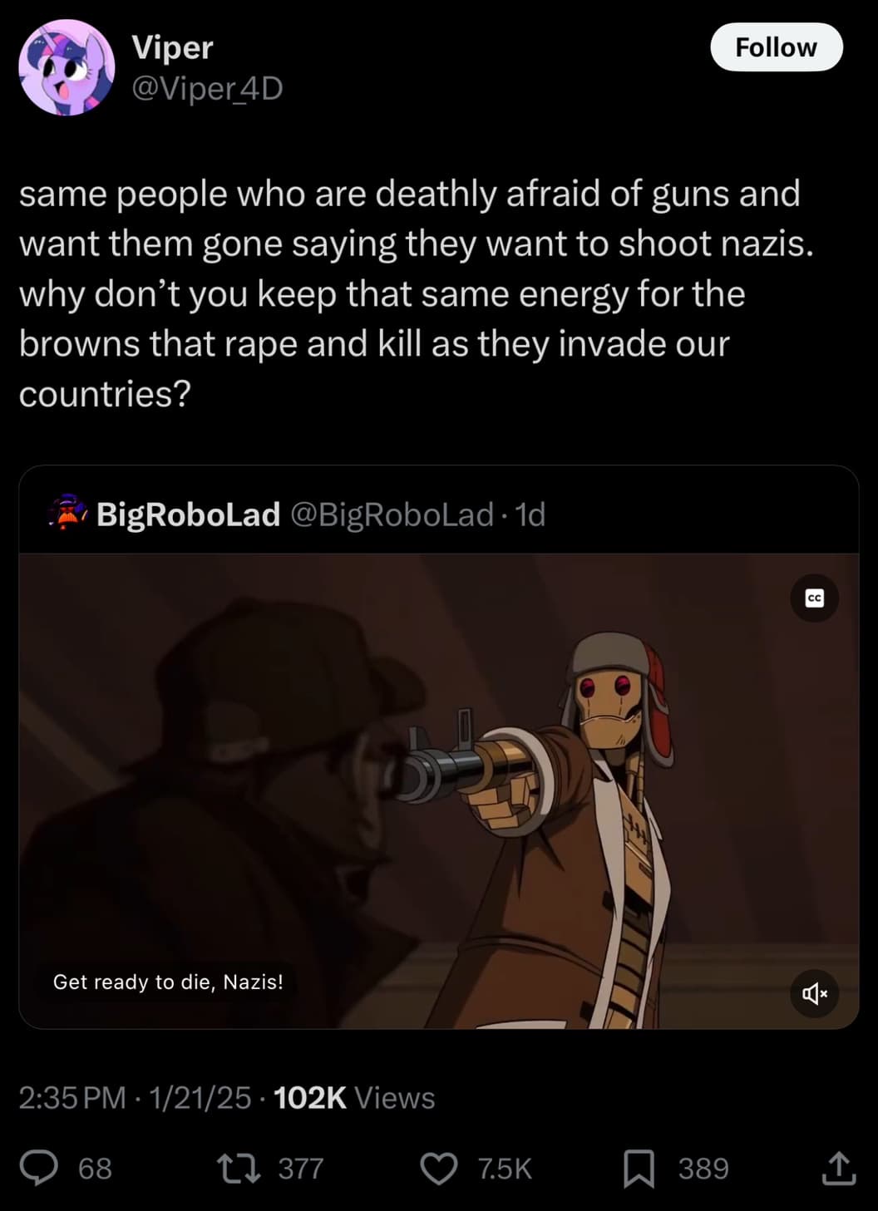Tap the repost arrows icon
878x1211 pixels.
(239, 1168)
